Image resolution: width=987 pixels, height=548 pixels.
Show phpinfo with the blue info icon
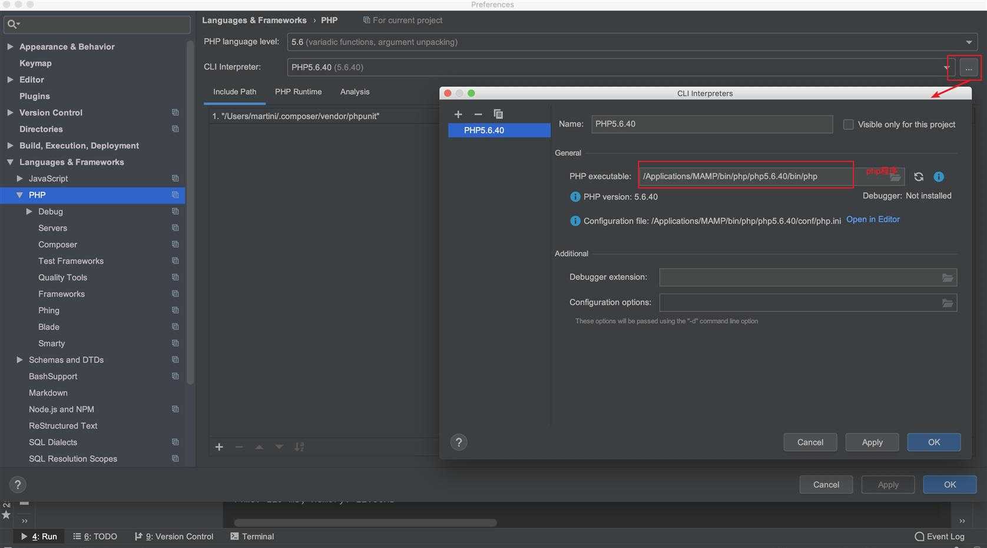pyautogui.click(x=939, y=177)
